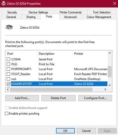This screenshot has width=118, height=135.
Task: Switch to the Font Selection tab
Action: 102,12
